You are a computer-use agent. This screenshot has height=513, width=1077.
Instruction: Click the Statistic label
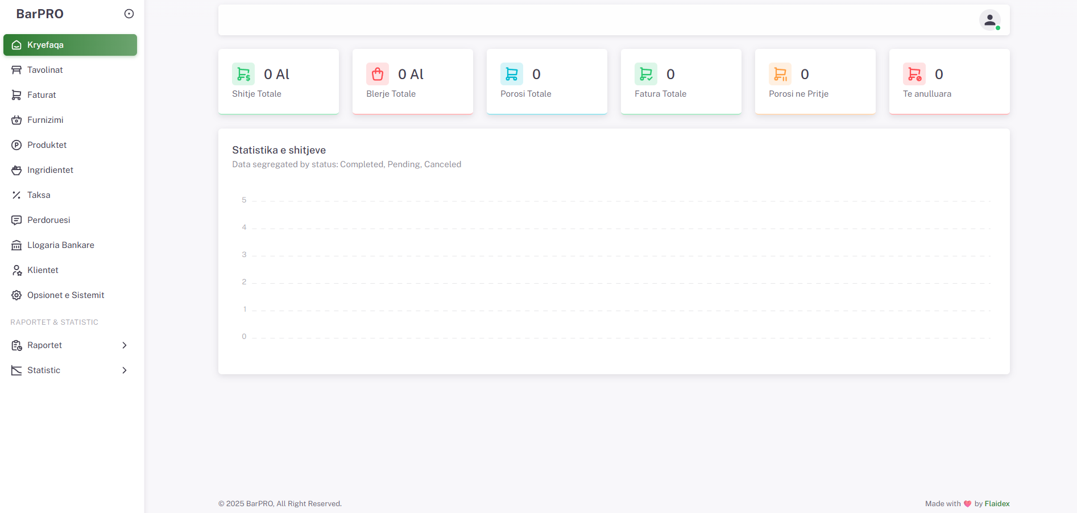44,370
